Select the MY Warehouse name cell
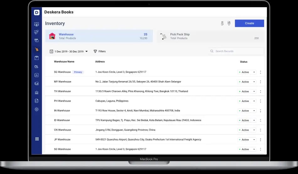 pyautogui.click(x=62, y=82)
